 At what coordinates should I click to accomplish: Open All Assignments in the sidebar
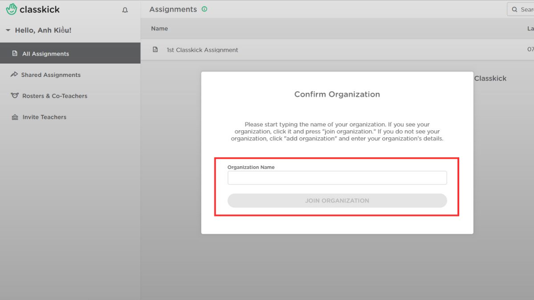(x=70, y=53)
